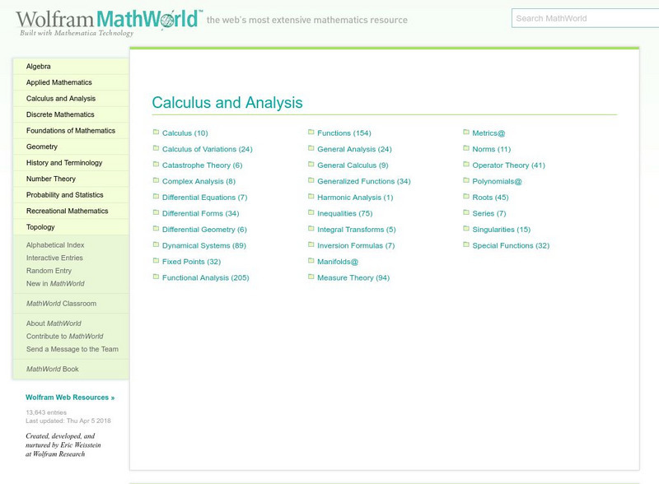Click the Wolfram MathWorld logo

(109, 21)
